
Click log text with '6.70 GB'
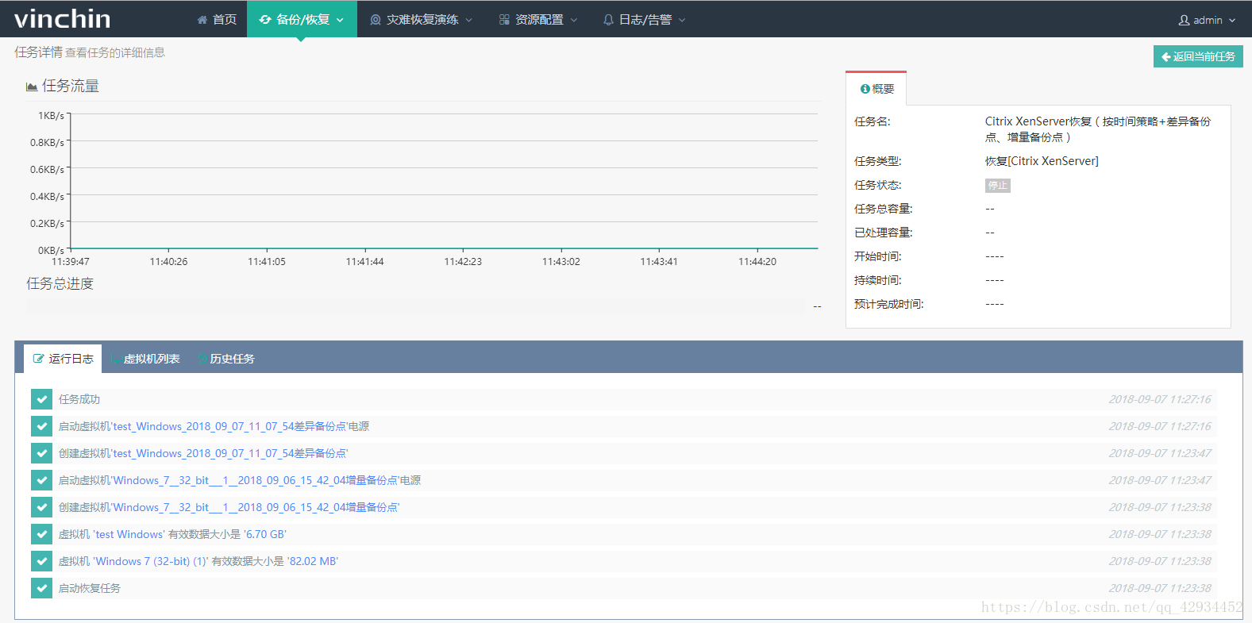pos(172,534)
